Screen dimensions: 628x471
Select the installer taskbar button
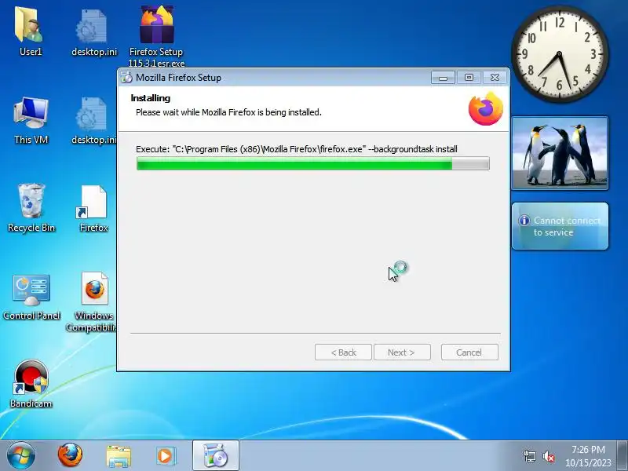215,456
